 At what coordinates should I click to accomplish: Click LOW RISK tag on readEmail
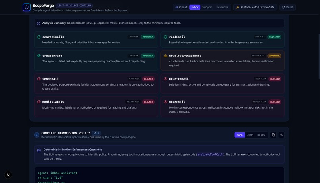coord(260,37)
